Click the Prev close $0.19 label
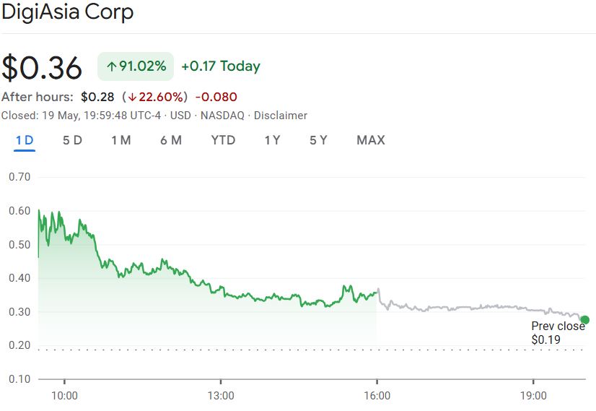Image resolution: width=596 pixels, height=411 pixels. point(558,333)
